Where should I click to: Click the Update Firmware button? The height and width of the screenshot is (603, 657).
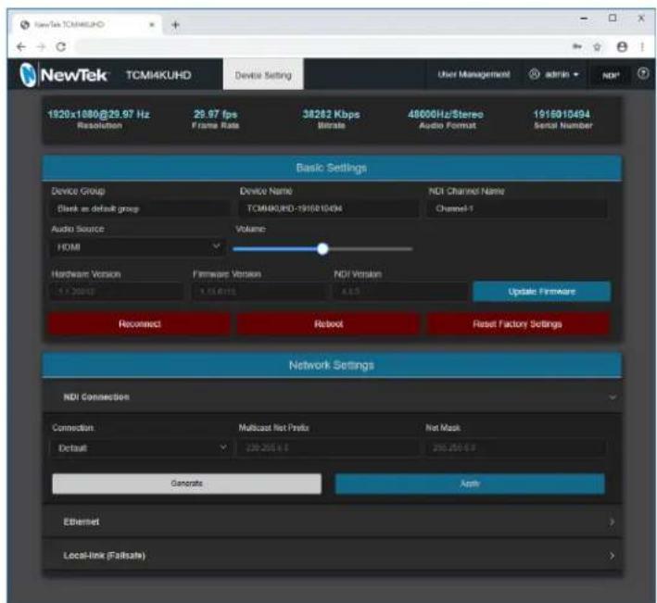click(541, 292)
